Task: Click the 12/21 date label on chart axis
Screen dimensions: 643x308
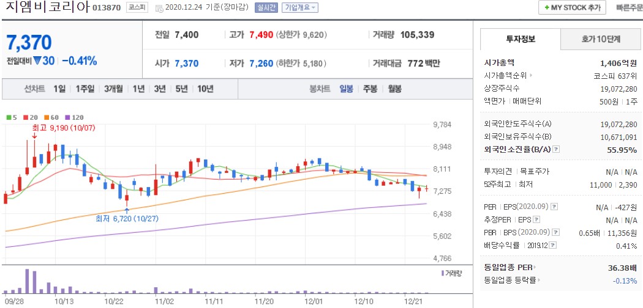Action: point(413,301)
